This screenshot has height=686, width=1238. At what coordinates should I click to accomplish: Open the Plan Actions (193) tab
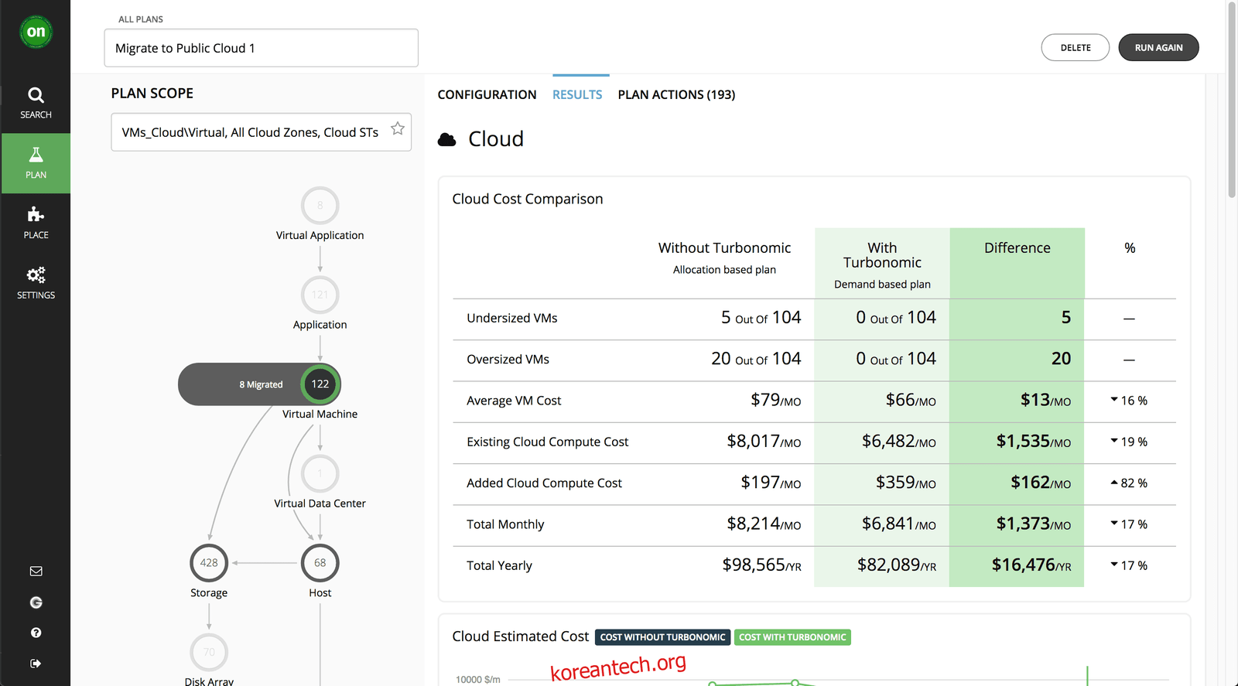point(676,94)
